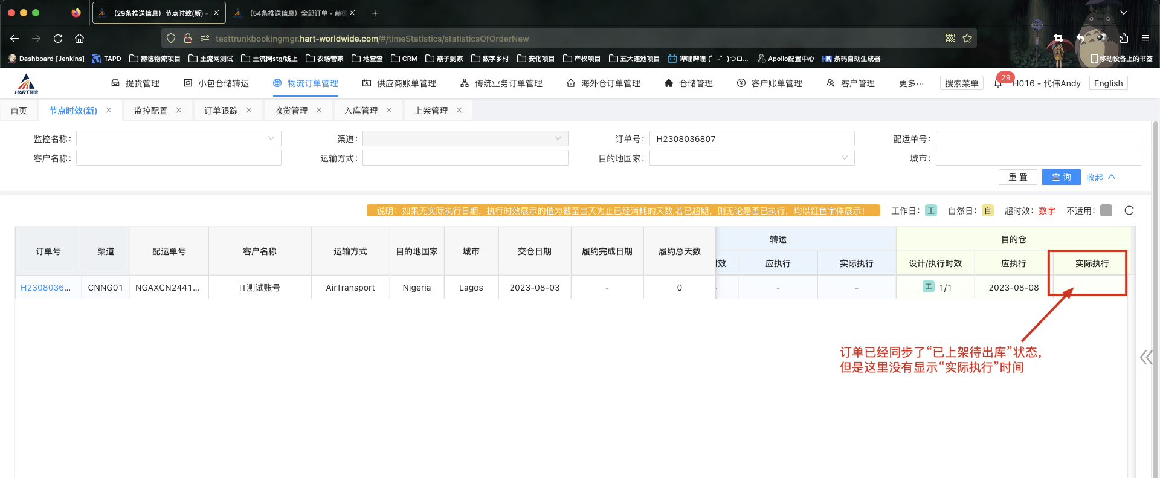
Task: Click the notification bell icon
Action: [x=998, y=83]
